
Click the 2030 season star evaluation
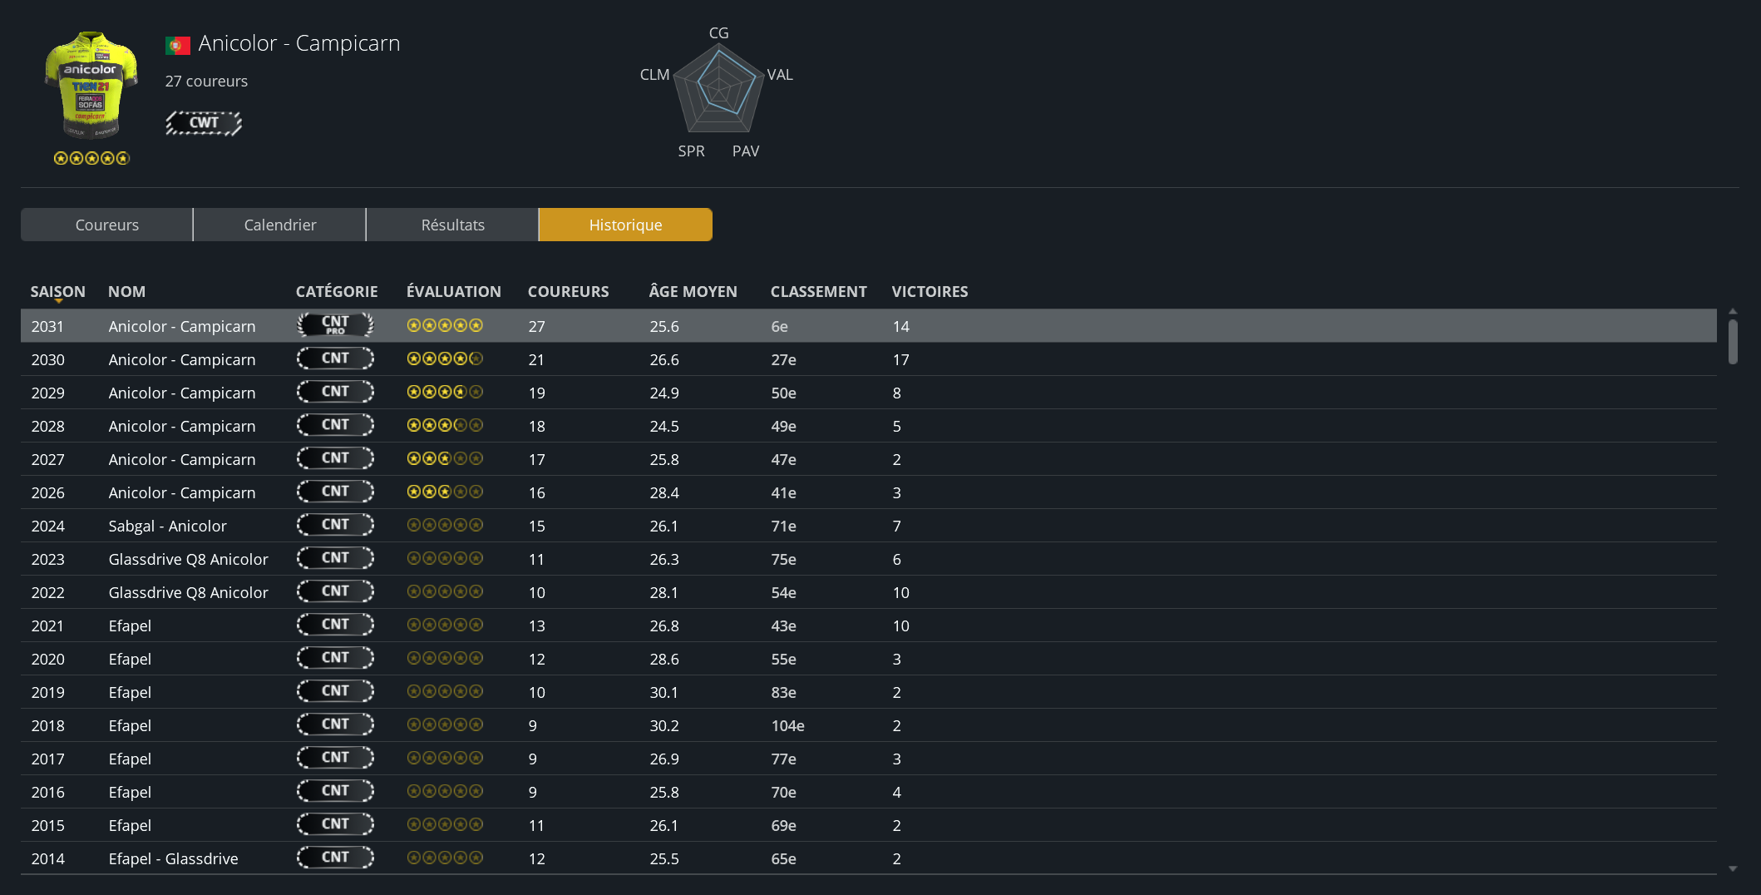444,359
